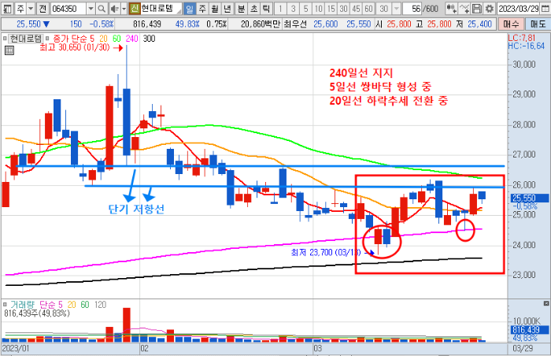Click the 최우선 best quote label

[295, 24]
